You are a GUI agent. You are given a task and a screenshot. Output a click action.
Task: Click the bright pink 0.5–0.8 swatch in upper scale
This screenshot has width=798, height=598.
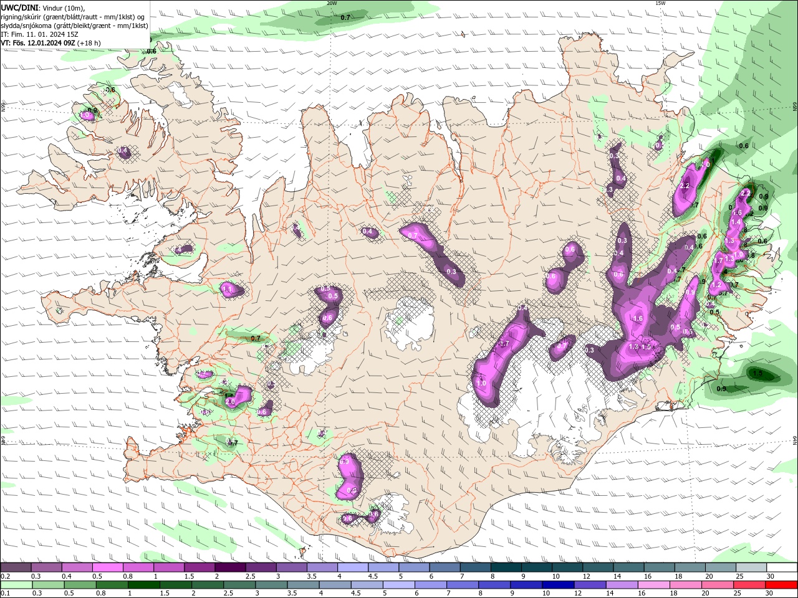click(107, 567)
